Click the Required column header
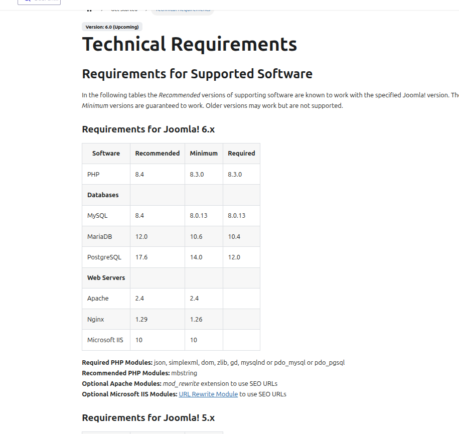Image resolution: width=459 pixels, height=434 pixels. (x=241, y=154)
